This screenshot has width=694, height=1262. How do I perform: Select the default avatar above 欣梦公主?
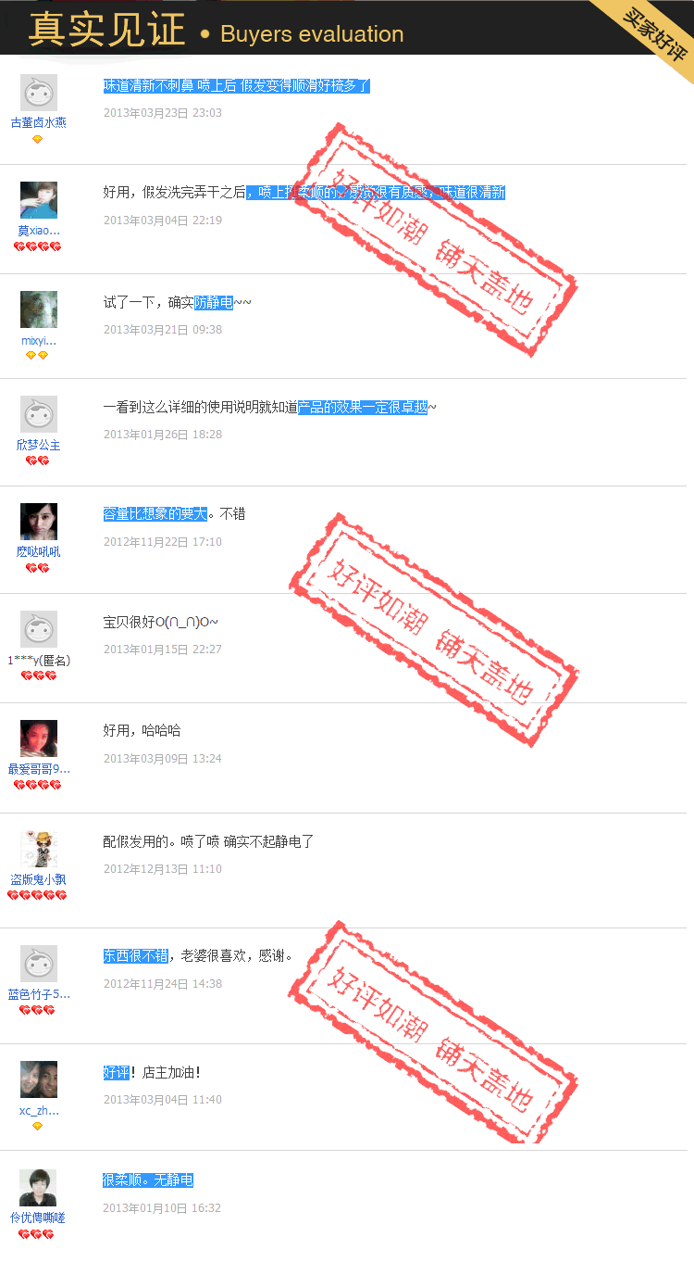click(39, 414)
